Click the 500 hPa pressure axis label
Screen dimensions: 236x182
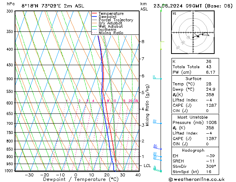pyautogui.click(x=10, y=79)
